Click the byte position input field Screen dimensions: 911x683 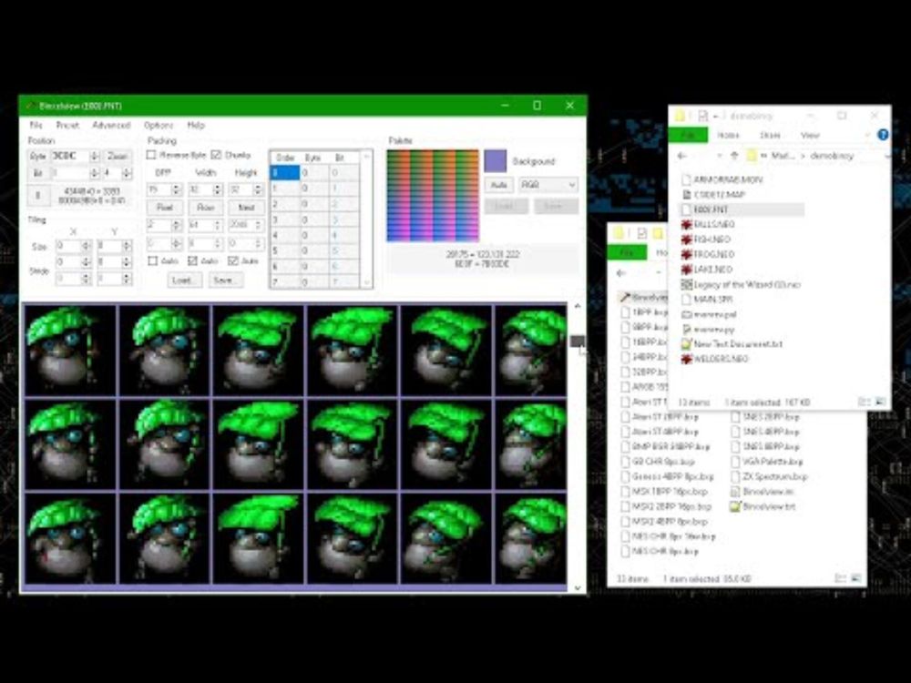(70, 157)
